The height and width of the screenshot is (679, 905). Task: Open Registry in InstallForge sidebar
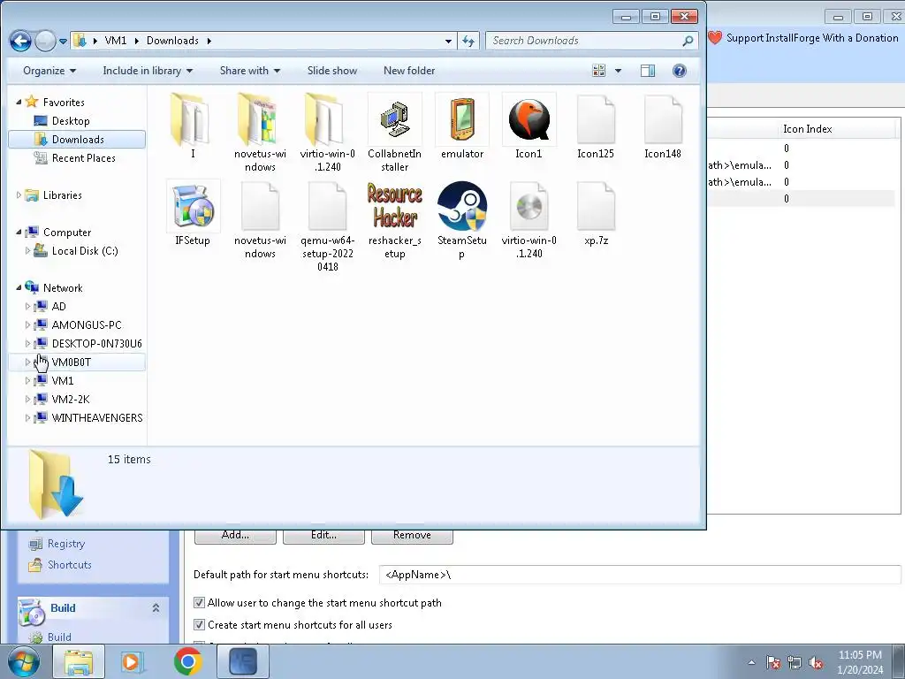(x=65, y=544)
